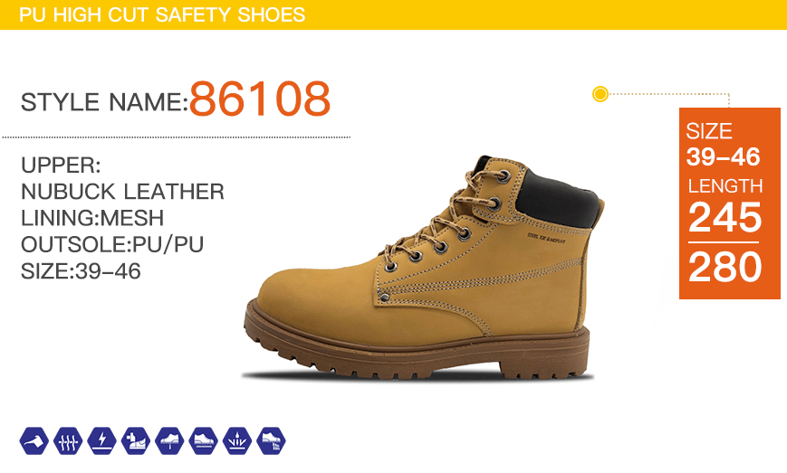Select the 245 length value
The width and height of the screenshot is (787, 473).
(725, 217)
